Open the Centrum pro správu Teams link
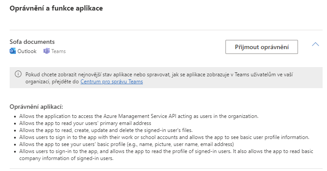The image size is (327, 171). coord(112,82)
